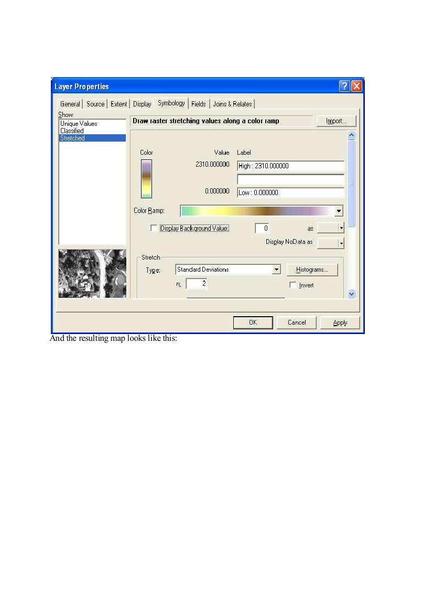Screen dimensions: 433x613
Task: Click the Apply button
Action: pos(340,322)
